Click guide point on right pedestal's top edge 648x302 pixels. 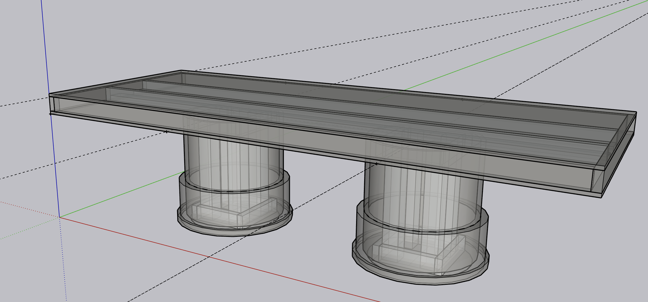376,164
